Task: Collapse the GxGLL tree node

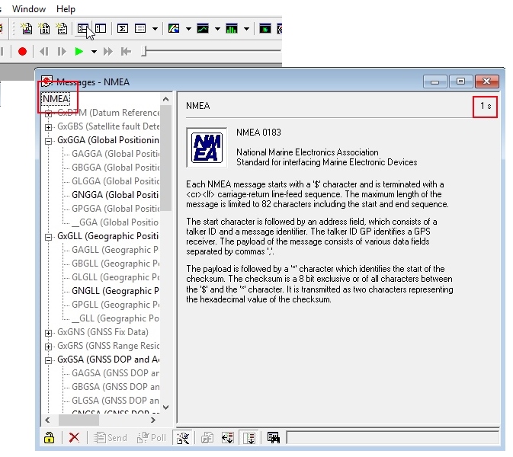Action: pos(49,237)
